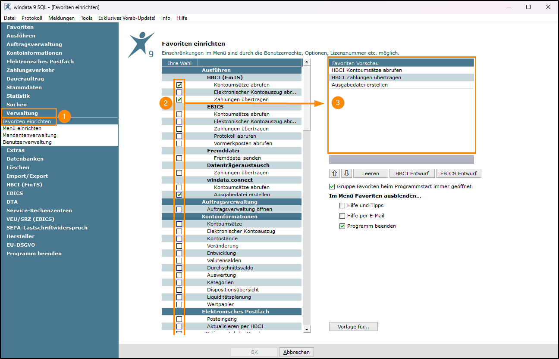Click the windata star-figure logo
559x359 pixels.
[141, 45]
